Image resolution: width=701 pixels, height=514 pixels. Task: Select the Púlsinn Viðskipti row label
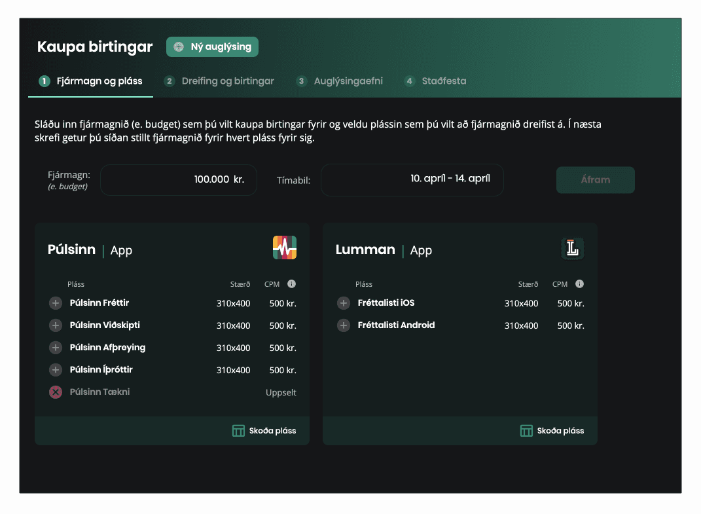[x=105, y=325]
